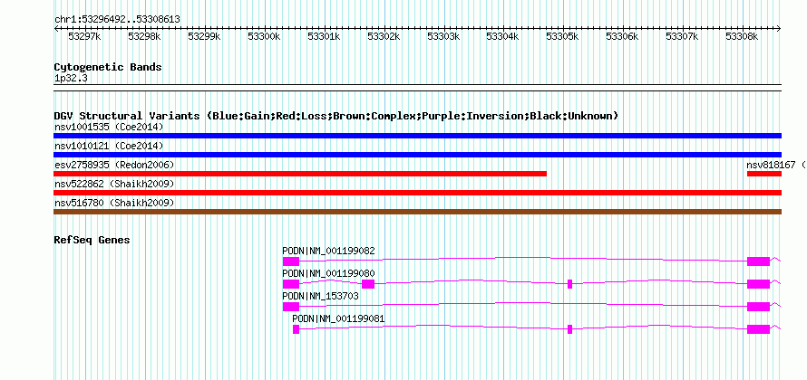
Task: Click the blue gain bar under nsv1010121
Action: 417,155
